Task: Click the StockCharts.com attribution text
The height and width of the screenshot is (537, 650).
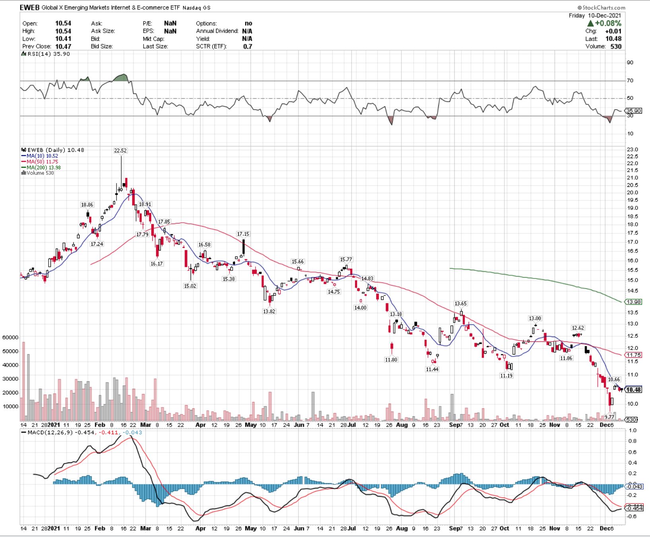Action: coord(601,8)
